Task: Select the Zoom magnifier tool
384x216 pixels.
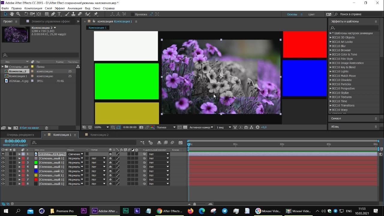Action: coord(18,14)
